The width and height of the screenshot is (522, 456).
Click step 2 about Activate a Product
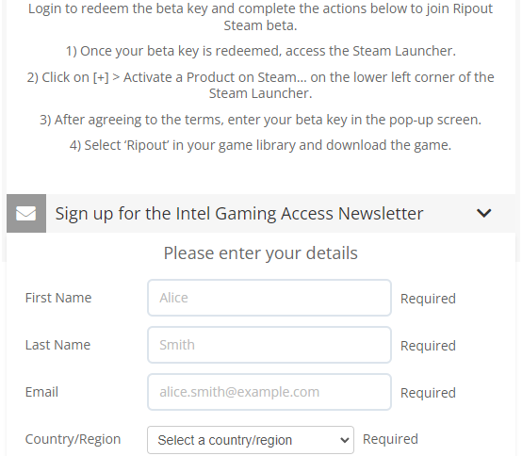pos(261,85)
